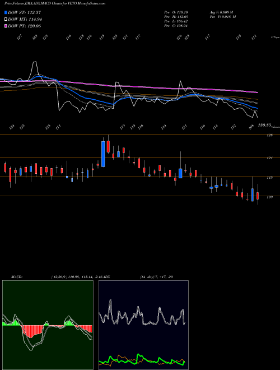
Task: Click the 'Pre L: 106.42' low value
Action: click(x=176, y=21)
